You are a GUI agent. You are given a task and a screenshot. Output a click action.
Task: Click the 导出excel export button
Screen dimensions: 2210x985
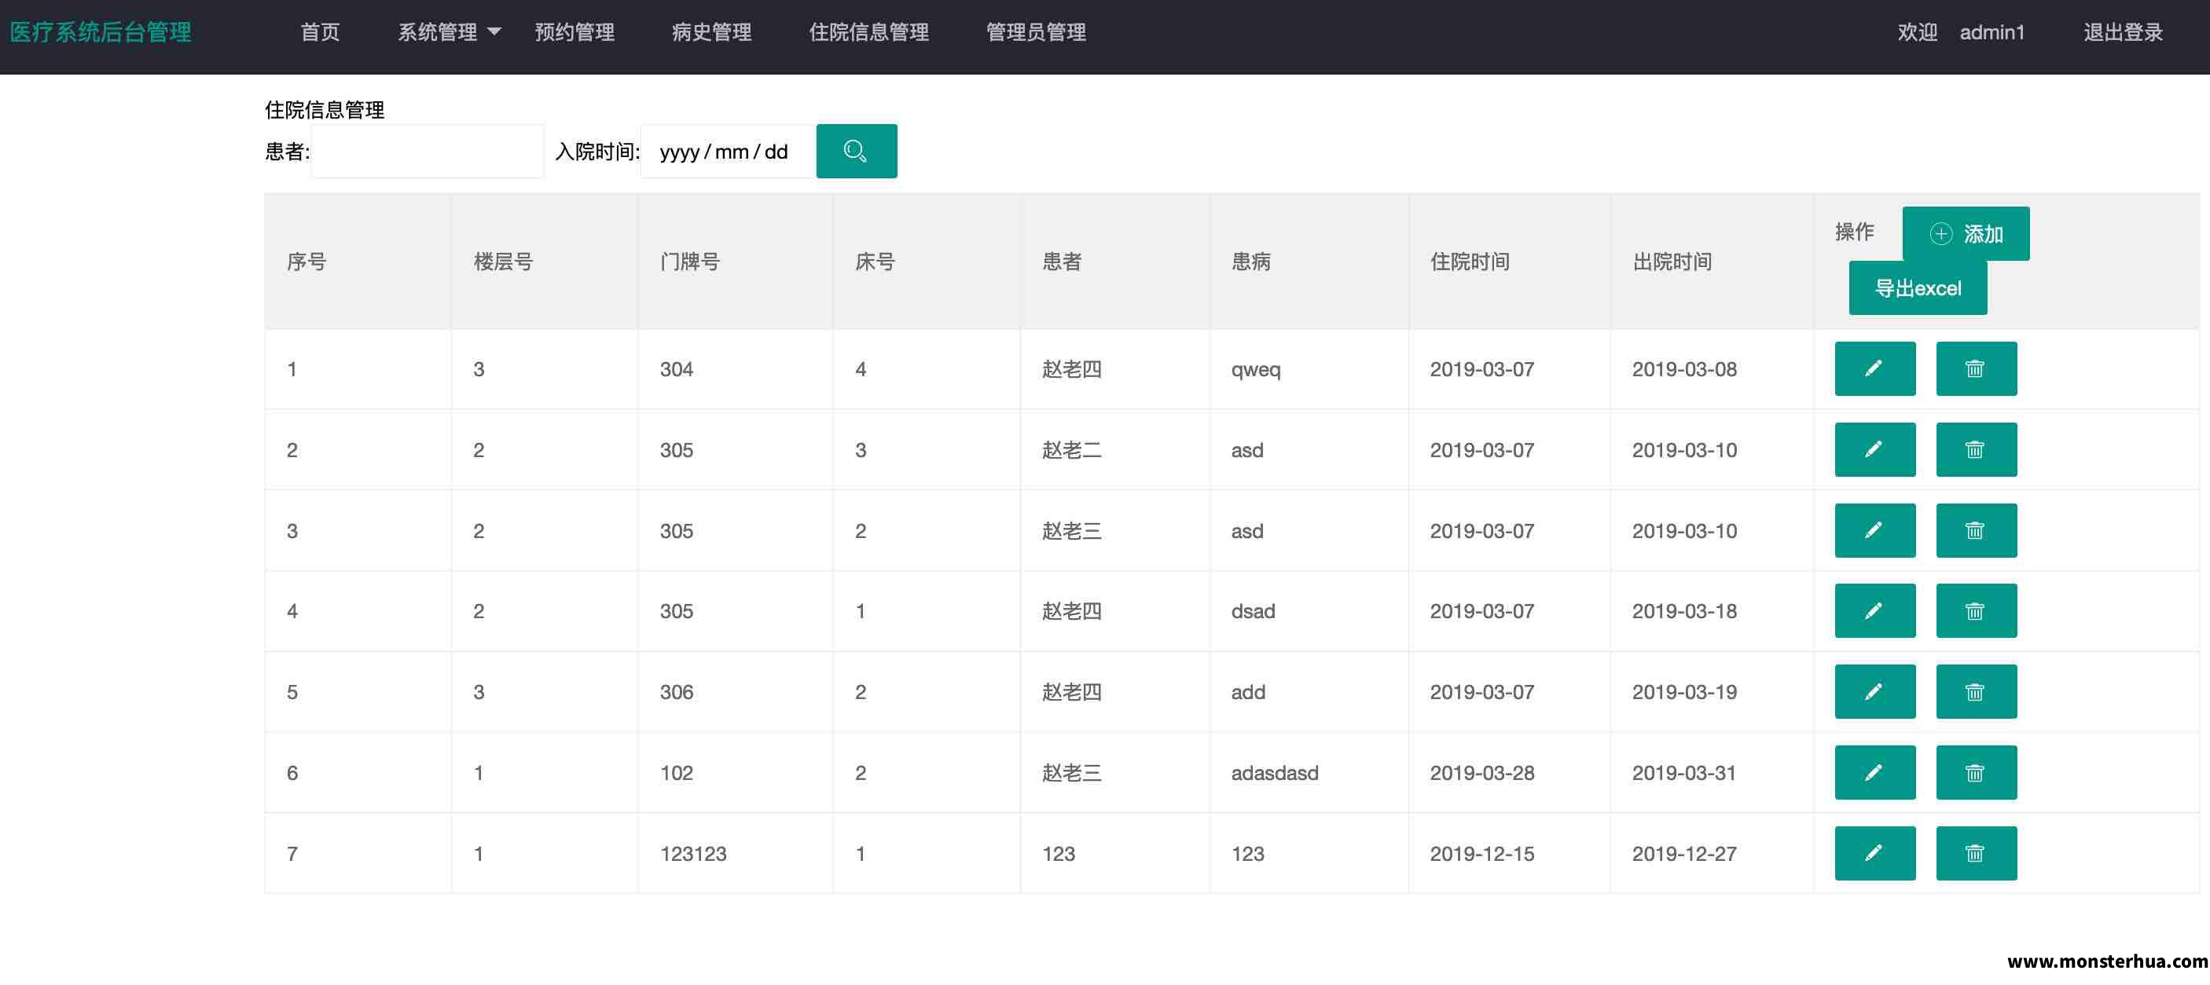coord(1918,288)
